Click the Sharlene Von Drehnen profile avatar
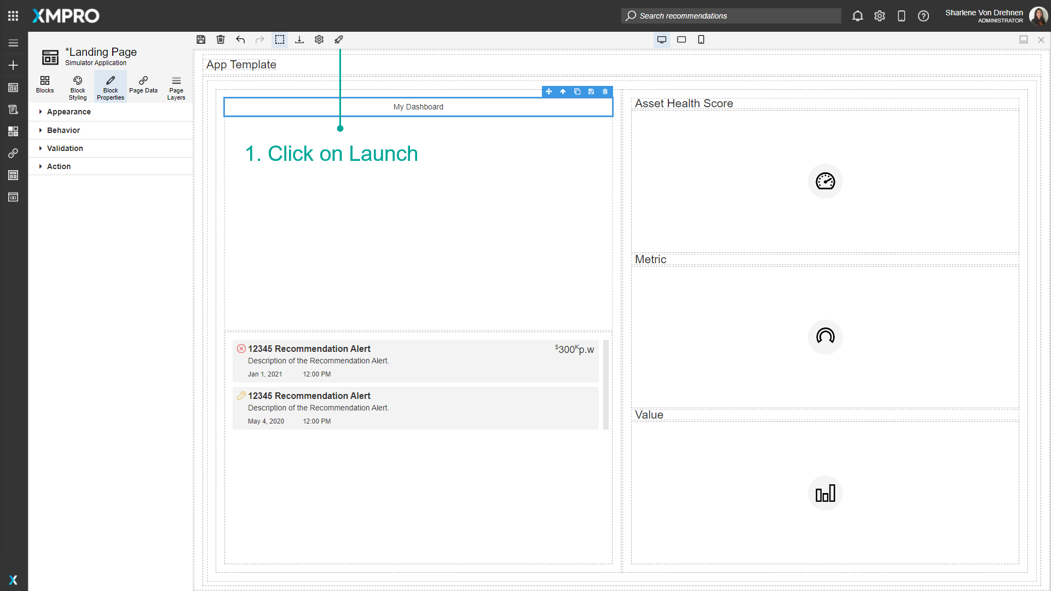This screenshot has height=591, width=1051. click(x=1038, y=16)
